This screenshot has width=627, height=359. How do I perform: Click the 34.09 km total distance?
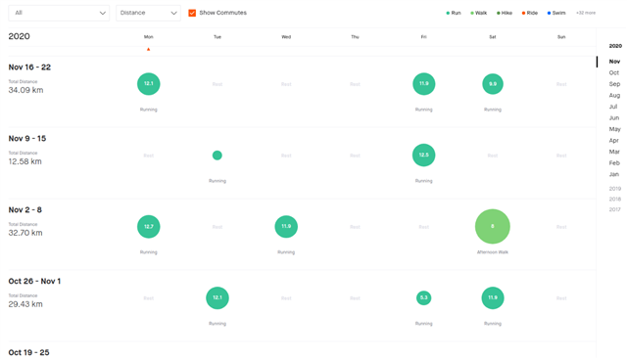26,90
